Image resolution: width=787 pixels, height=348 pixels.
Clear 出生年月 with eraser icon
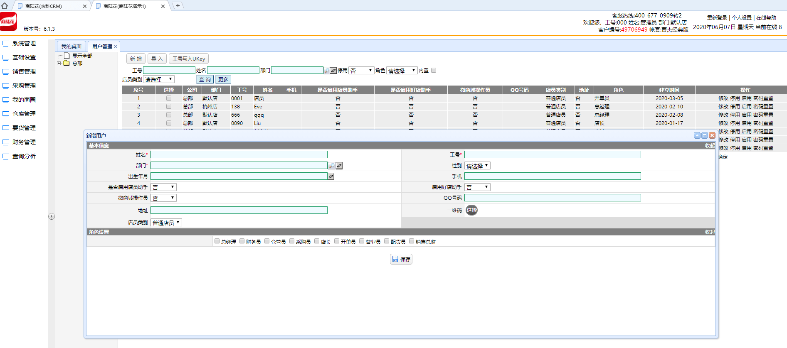coord(331,176)
